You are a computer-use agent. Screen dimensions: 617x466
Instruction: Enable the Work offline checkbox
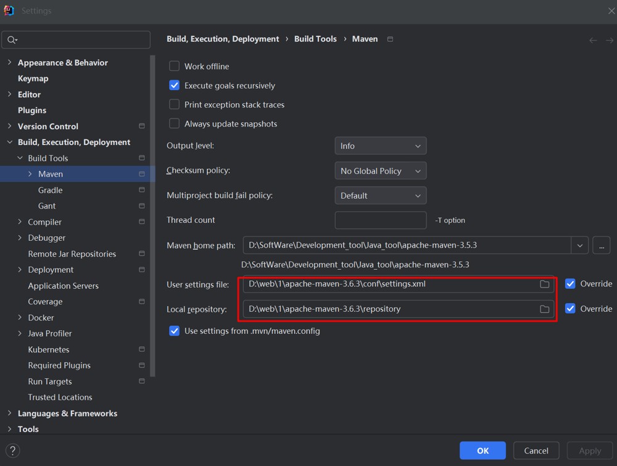point(174,66)
